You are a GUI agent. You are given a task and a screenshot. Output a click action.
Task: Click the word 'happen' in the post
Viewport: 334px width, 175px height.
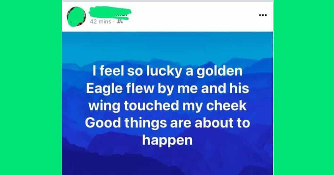[x=167, y=141]
